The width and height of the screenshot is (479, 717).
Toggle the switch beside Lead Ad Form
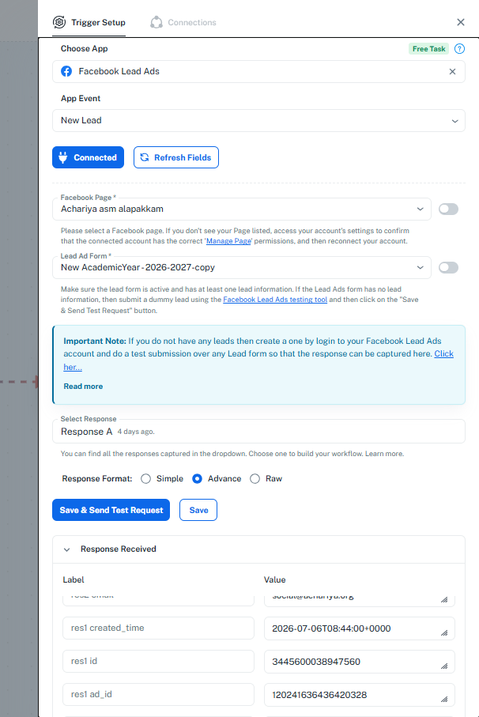(x=448, y=267)
